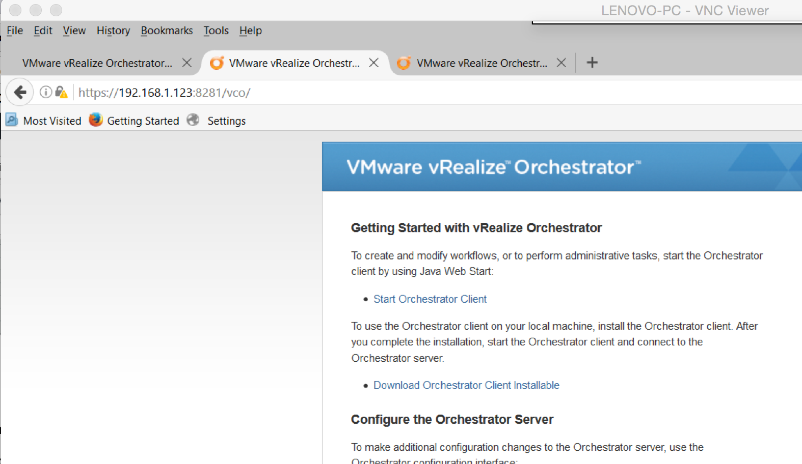Open the Settings bookmark label

pyautogui.click(x=227, y=121)
